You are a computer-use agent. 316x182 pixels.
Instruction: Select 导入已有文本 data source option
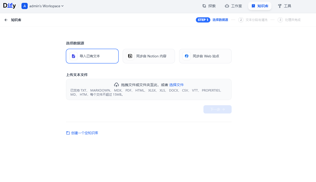coord(92,56)
